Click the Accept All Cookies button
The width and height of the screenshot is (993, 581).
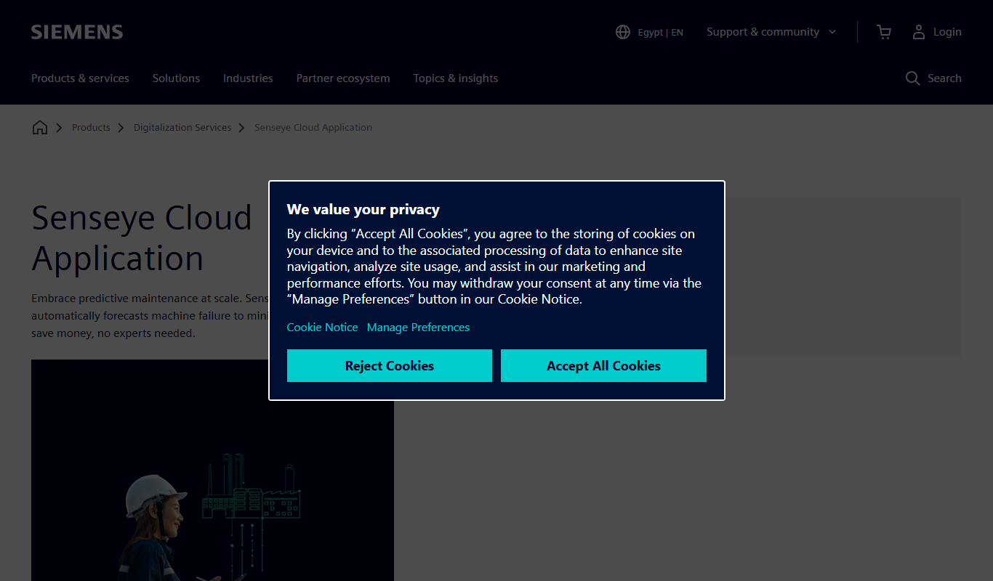(603, 365)
